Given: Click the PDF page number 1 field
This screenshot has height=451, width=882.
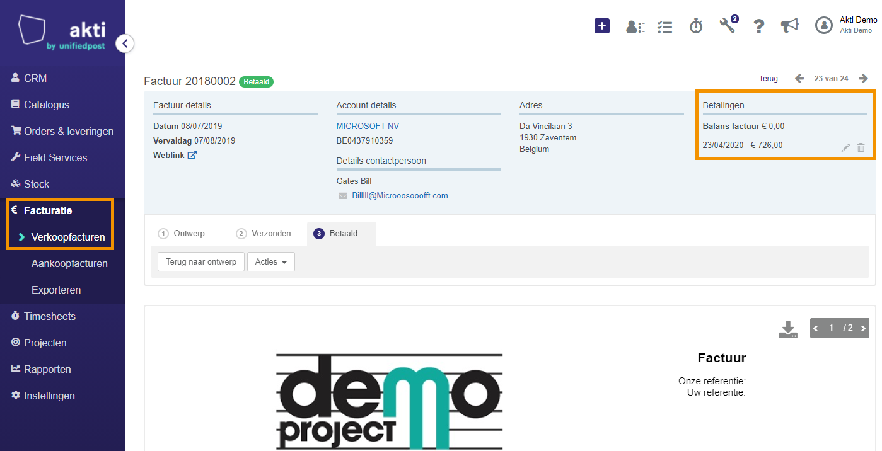Looking at the screenshot, I should (832, 328).
